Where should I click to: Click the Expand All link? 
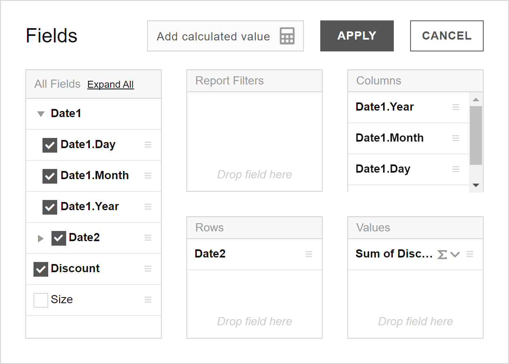coord(110,84)
